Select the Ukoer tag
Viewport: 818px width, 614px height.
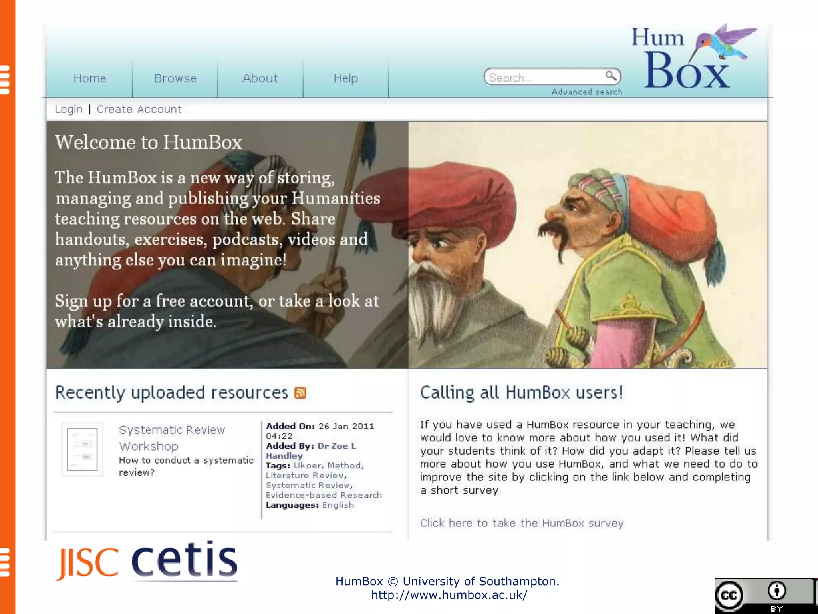tap(307, 465)
